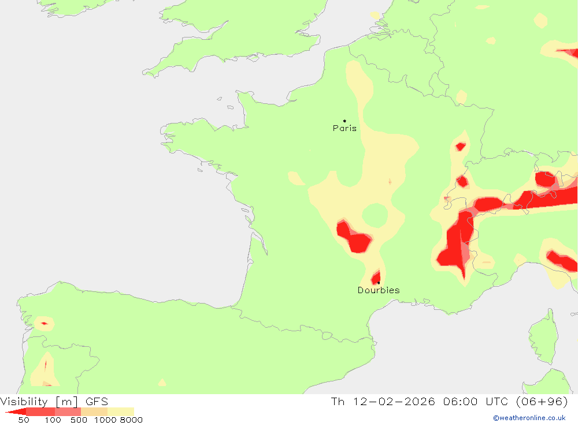578x423 pixels.
Task: Click the forecast date 'Th 12-02-2026 06:00 UTC (06+96)'
Action: (449, 401)
